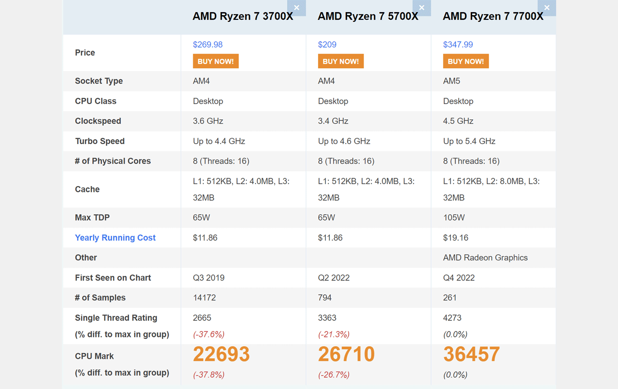Click the Cache row label
Screen dimensions: 618x389
pyautogui.click(x=87, y=189)
